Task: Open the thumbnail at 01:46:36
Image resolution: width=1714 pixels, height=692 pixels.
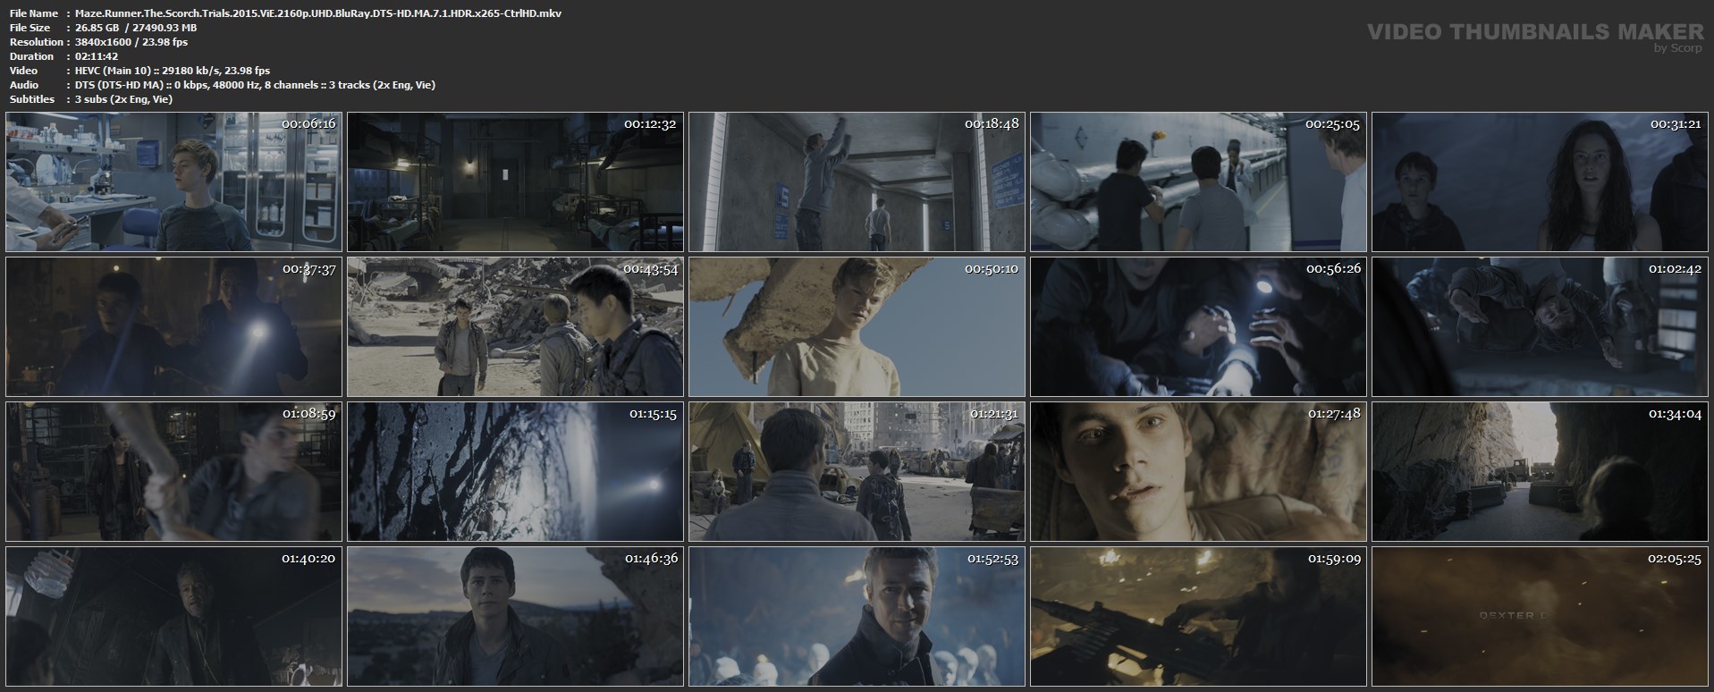Action: pyautogui.click(x=515, y=617)
